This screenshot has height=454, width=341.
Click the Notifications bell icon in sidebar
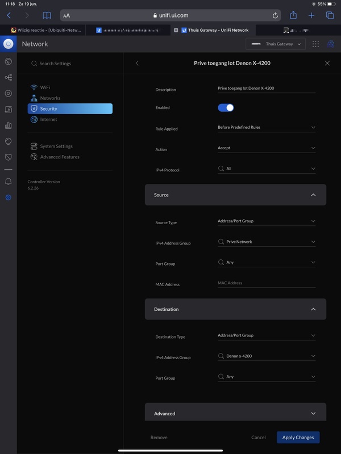8,181
